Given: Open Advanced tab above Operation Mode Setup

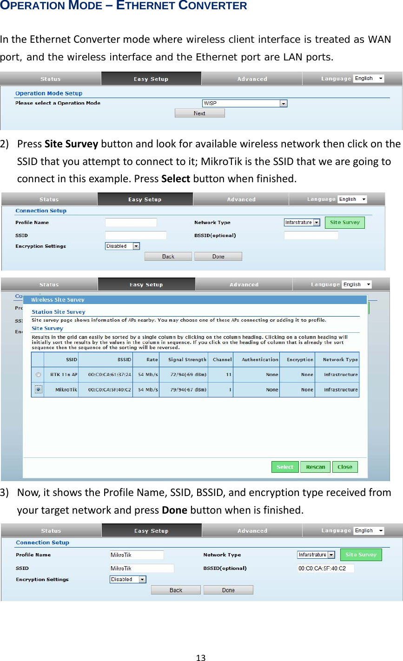Looking at the screenshot, I should pos(252,79).
